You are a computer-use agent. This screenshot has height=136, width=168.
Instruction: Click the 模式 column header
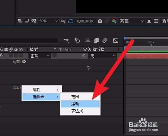pos(34,49)
